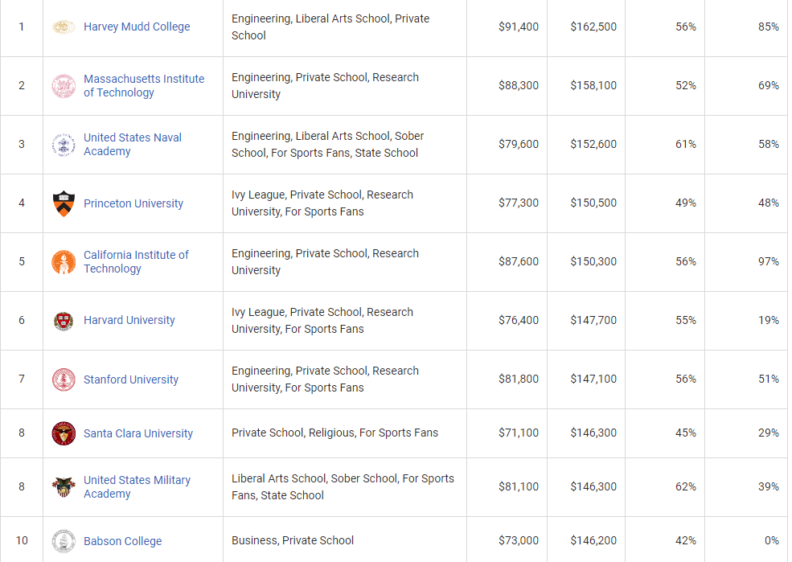Open the Harvey Mudd College link
Image resolution: width=792 pixels, height=562 pixels.
tap(137, 27)
